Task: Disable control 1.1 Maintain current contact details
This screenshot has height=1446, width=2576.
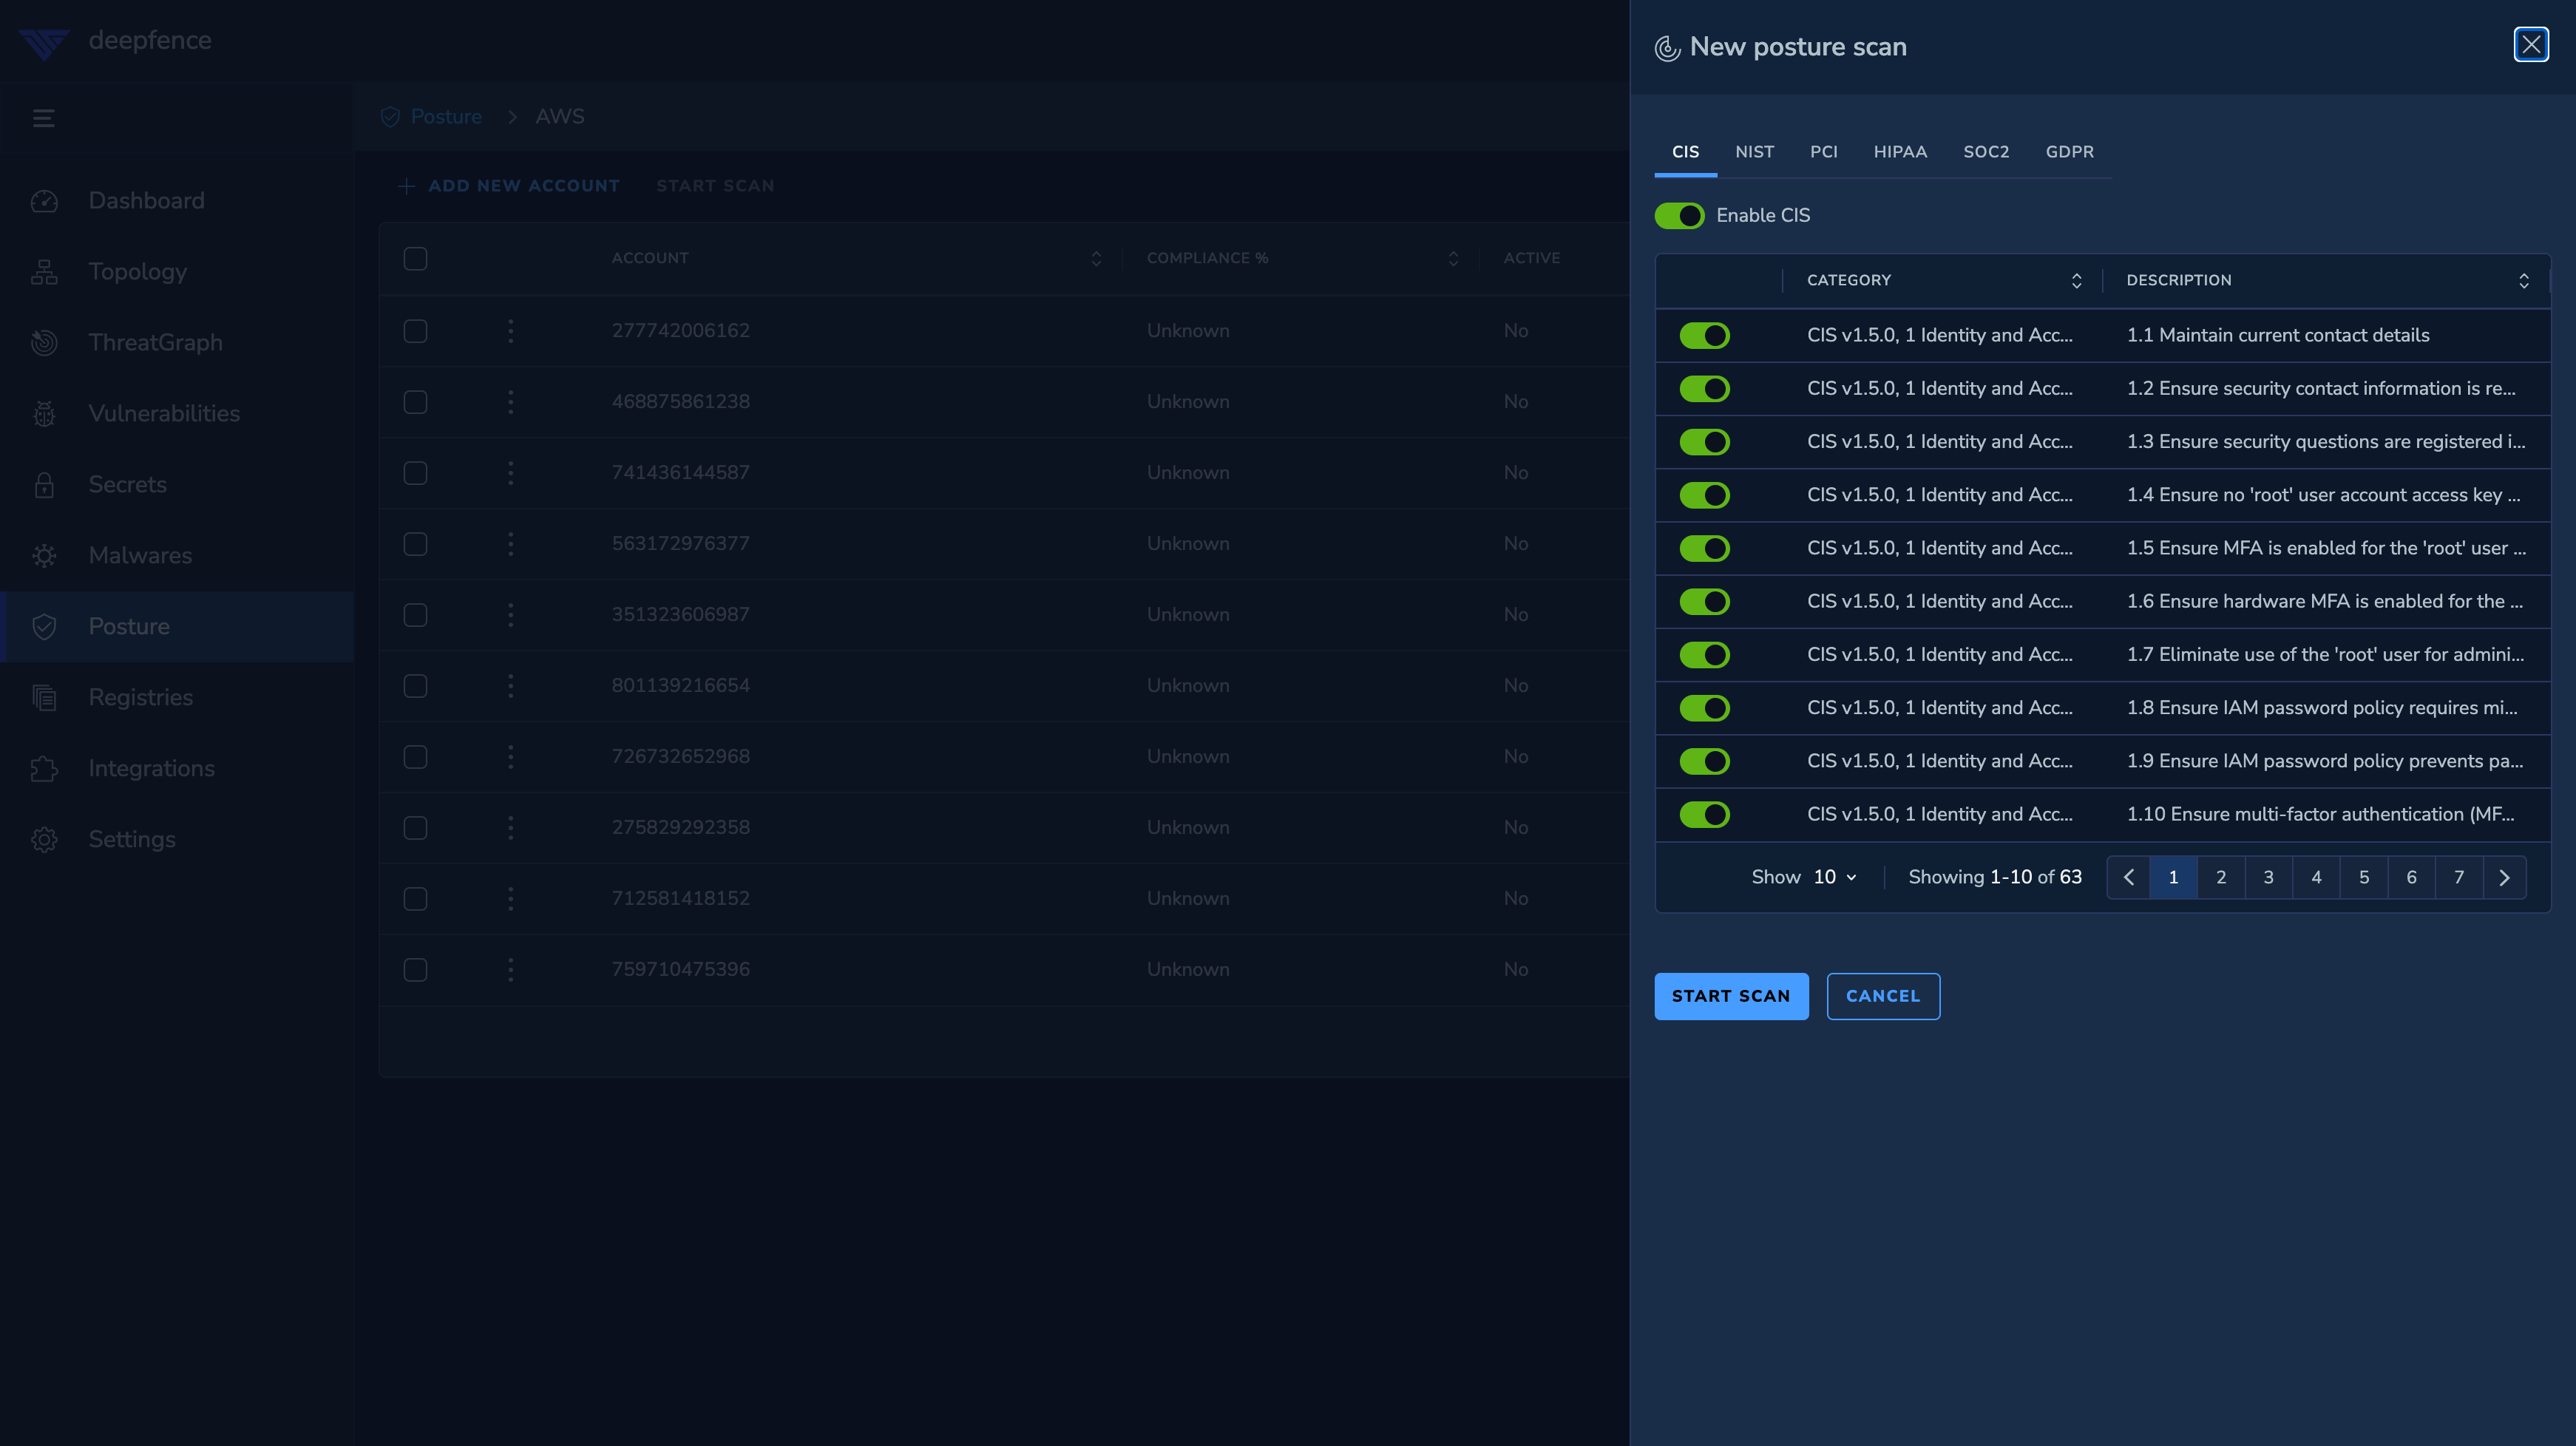Action: [1704, 336]
